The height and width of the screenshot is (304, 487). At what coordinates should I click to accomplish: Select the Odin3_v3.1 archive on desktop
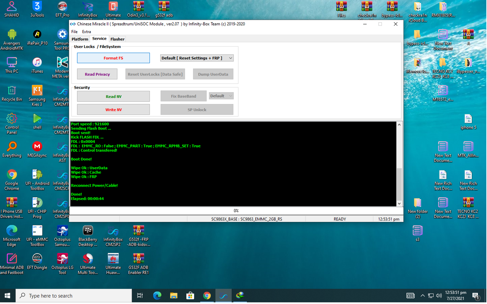(138, 9)
